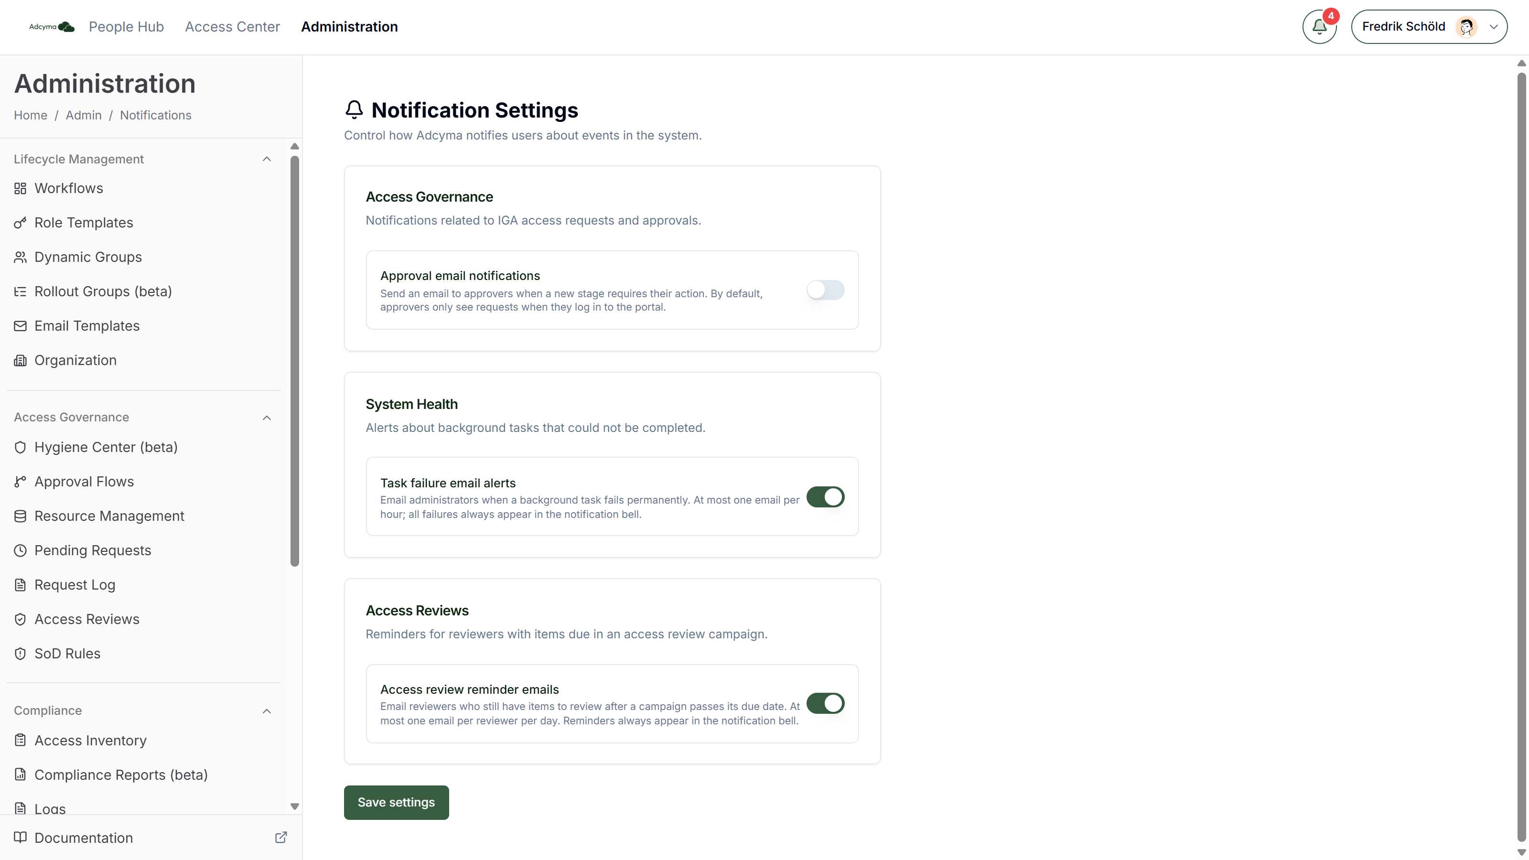Image resolution: width=1529 pixels, height=860 pixels.
Task: Click the Request Log document icon
Action: tap(20, 585)
